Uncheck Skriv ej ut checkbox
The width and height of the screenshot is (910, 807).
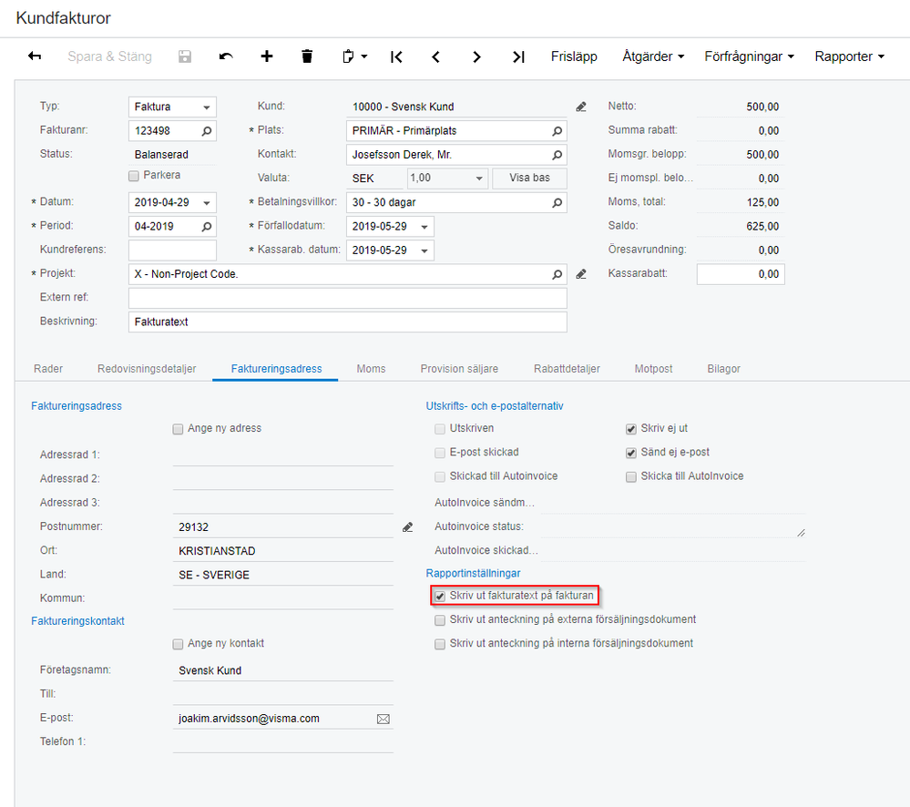coord(631,429)
